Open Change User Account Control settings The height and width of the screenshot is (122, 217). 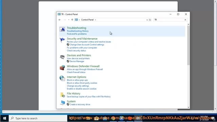[x=87, y=45]
